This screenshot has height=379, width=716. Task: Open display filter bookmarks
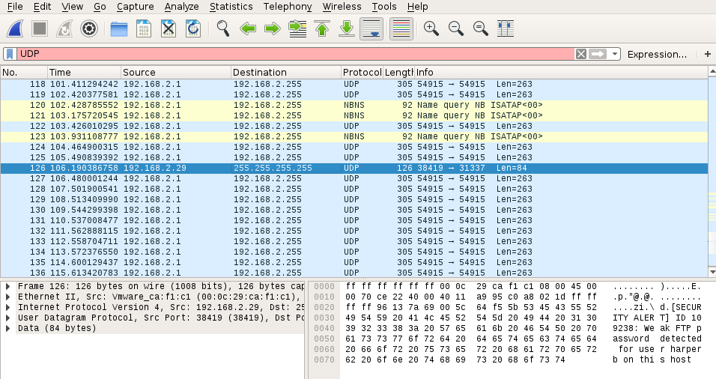(x=10, y=54)
